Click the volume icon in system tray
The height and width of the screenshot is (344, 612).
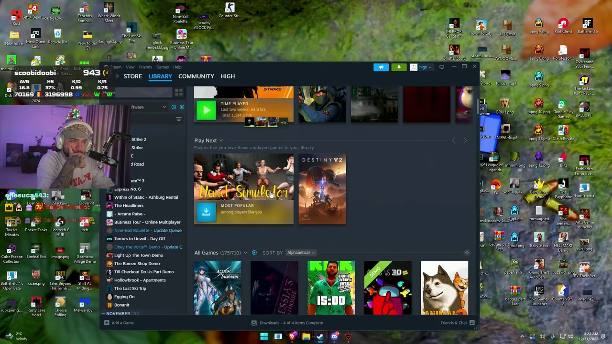[x=570, y=336]
